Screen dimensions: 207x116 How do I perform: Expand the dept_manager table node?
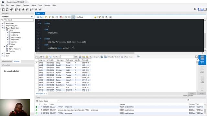point(7,37)
